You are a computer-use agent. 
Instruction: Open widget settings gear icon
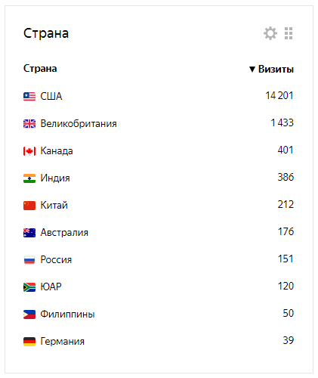(270, 33)
